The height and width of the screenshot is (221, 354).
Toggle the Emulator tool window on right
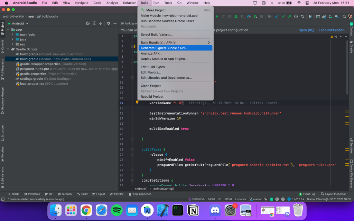[351, 146]
